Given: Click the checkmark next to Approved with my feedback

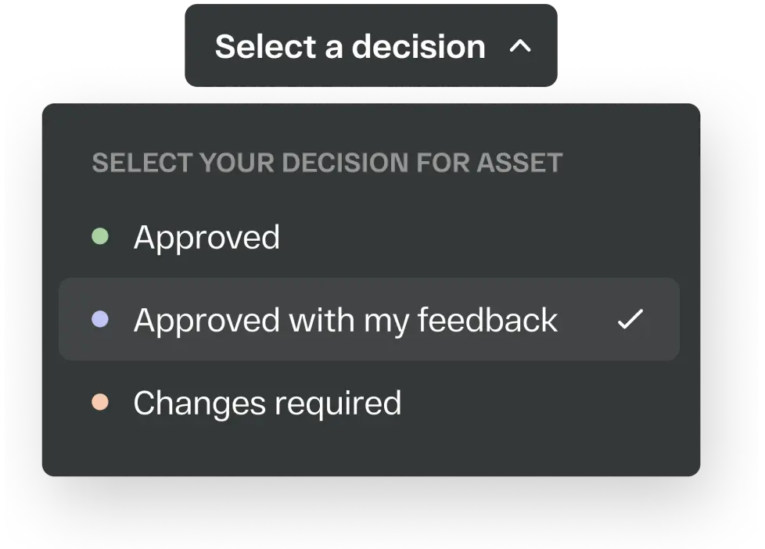Looking at the screenshot, I should pyautogui.click(x=630, y=319).
